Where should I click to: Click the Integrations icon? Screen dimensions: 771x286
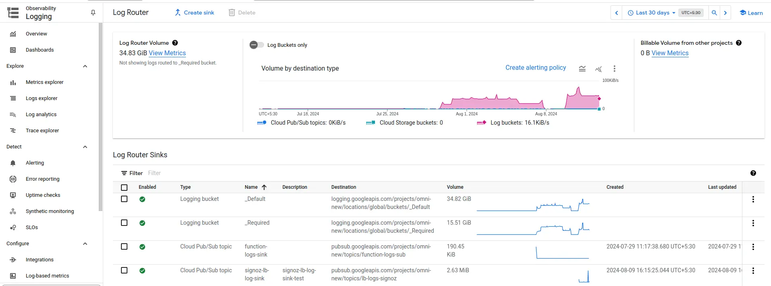click(x=13, y=260)
